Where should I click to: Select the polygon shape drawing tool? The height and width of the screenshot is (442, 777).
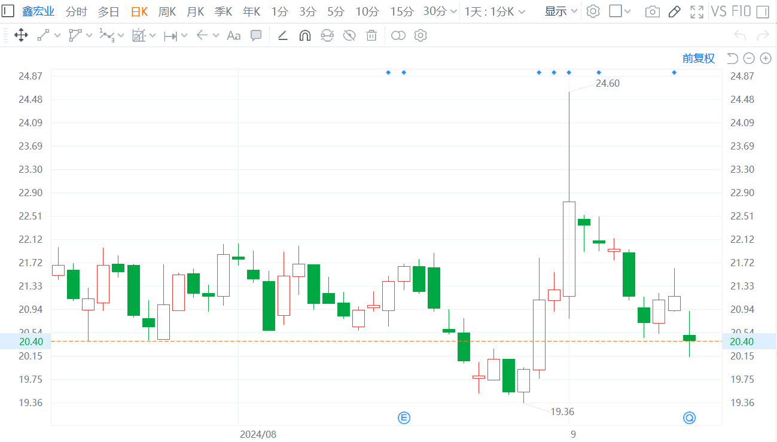pos(75,36)
